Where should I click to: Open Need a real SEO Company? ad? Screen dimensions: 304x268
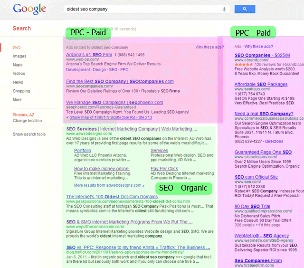pos(264,114)
